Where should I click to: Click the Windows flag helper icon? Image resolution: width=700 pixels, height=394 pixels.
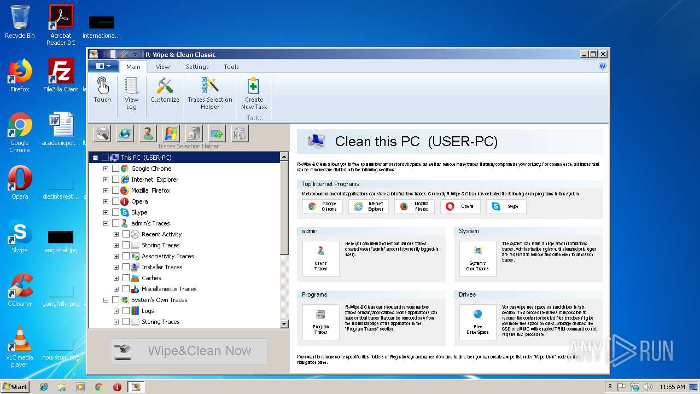tap(171, 134)
